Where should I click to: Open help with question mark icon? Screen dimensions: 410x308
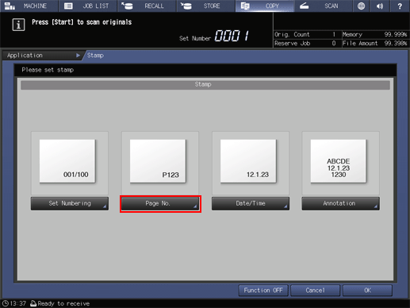coord(400,6)
